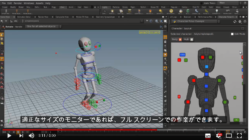Click the Point Light shelf tool icon
Viewport: 249px width, 140px height.
click(x=112, y=11)
